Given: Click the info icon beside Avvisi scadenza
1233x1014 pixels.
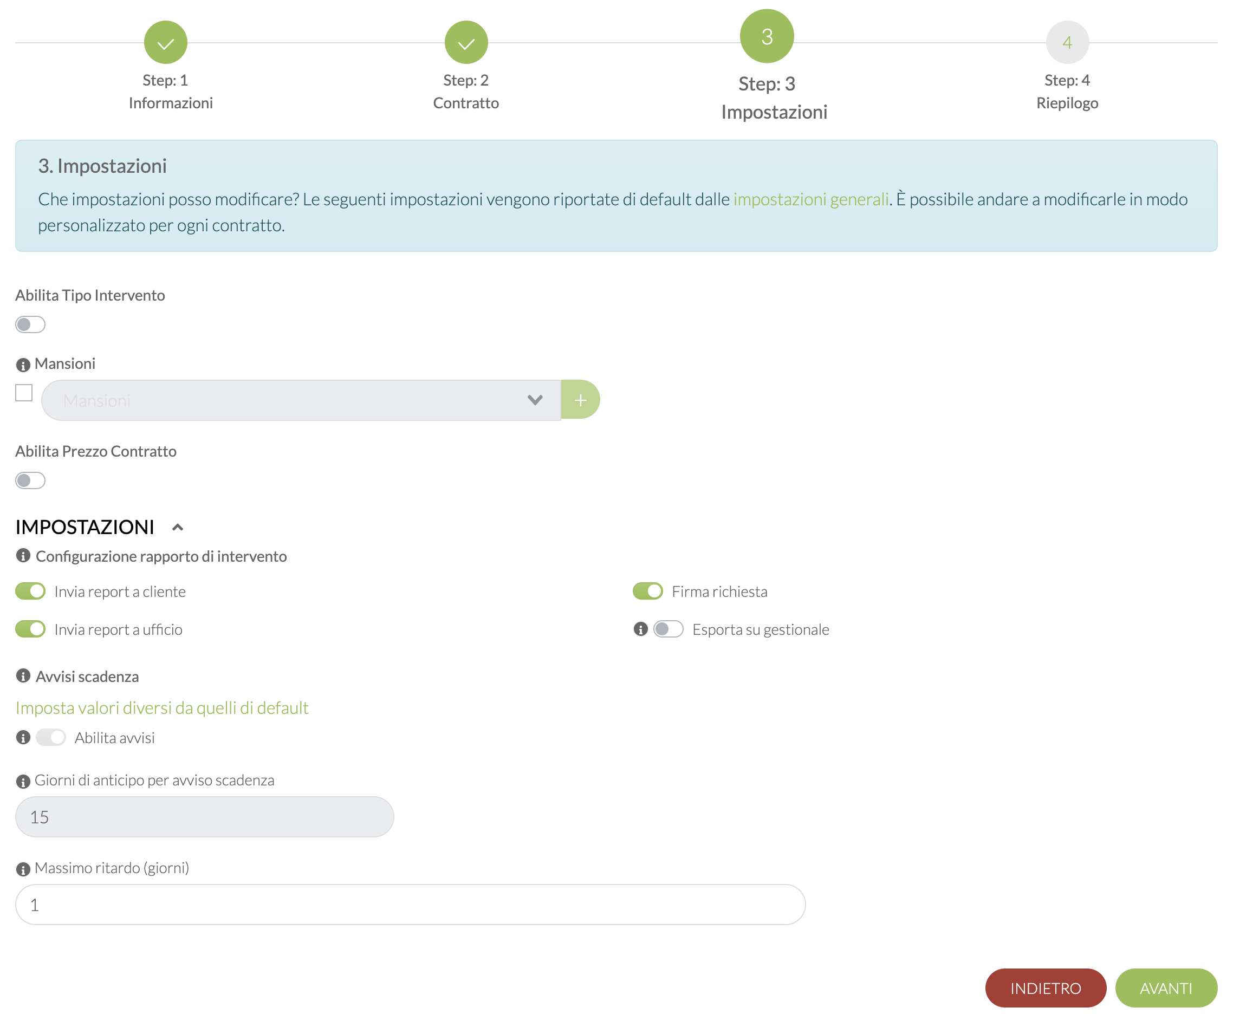Looking at the screenshot, I should [x=23, y=676].
